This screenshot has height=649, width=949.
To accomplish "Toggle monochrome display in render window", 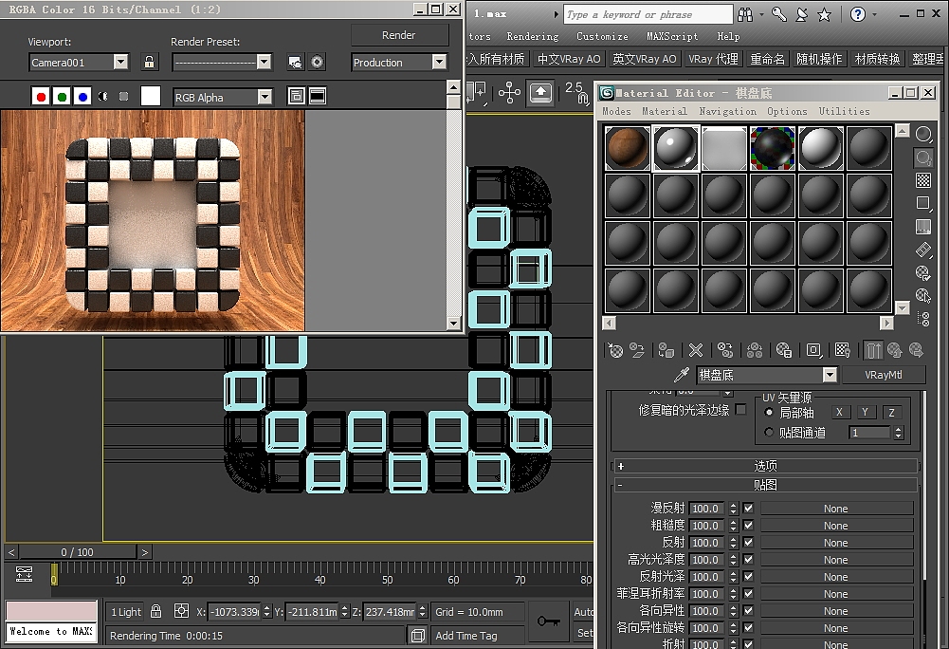I will pyautogui.click(x=123, y=97).
